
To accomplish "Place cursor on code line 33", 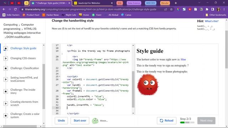I will (96, 108).
